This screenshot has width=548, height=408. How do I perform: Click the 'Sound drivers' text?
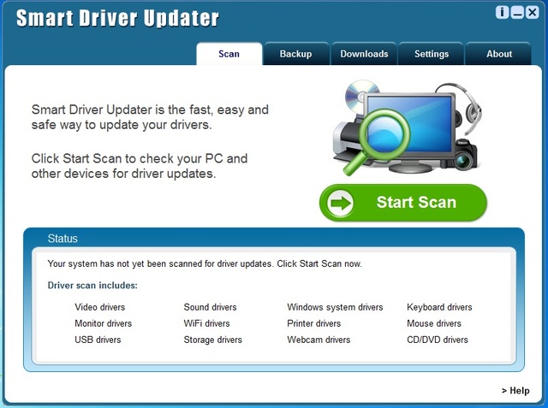(x=210, y=307)
